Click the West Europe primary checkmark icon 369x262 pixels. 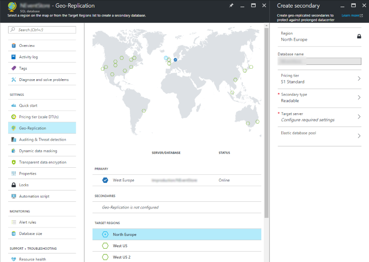point(105,180)
